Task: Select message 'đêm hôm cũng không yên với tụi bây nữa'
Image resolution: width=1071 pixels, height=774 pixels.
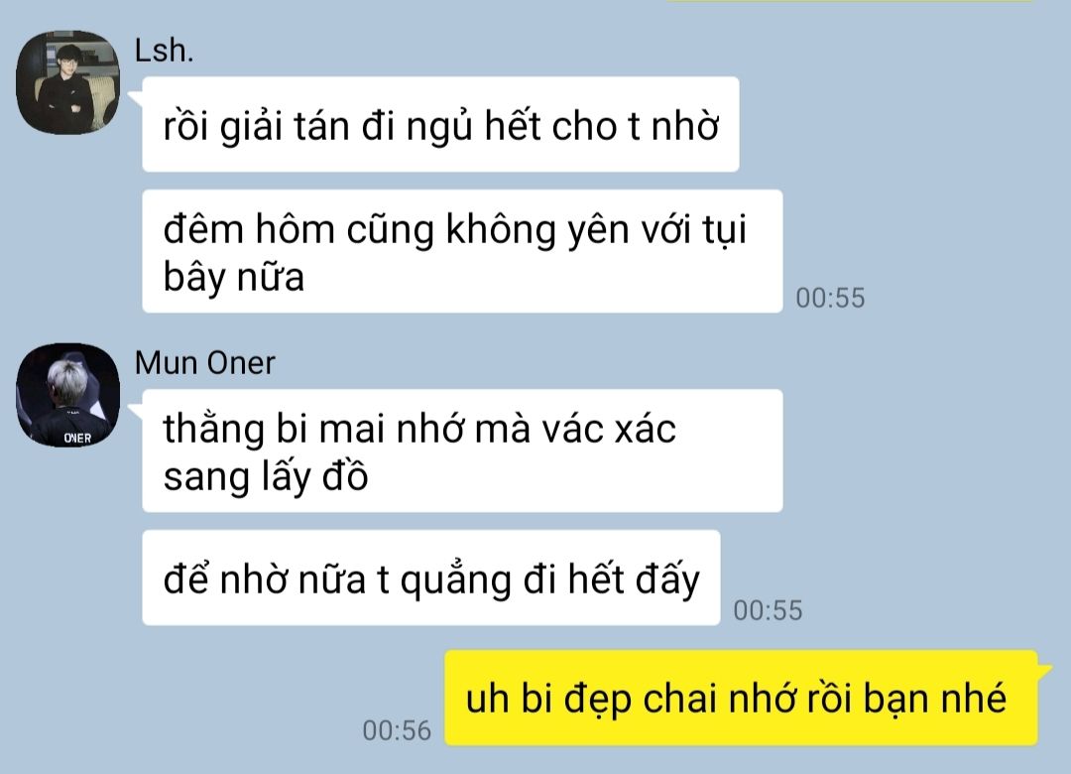Action: click(462, 252)
